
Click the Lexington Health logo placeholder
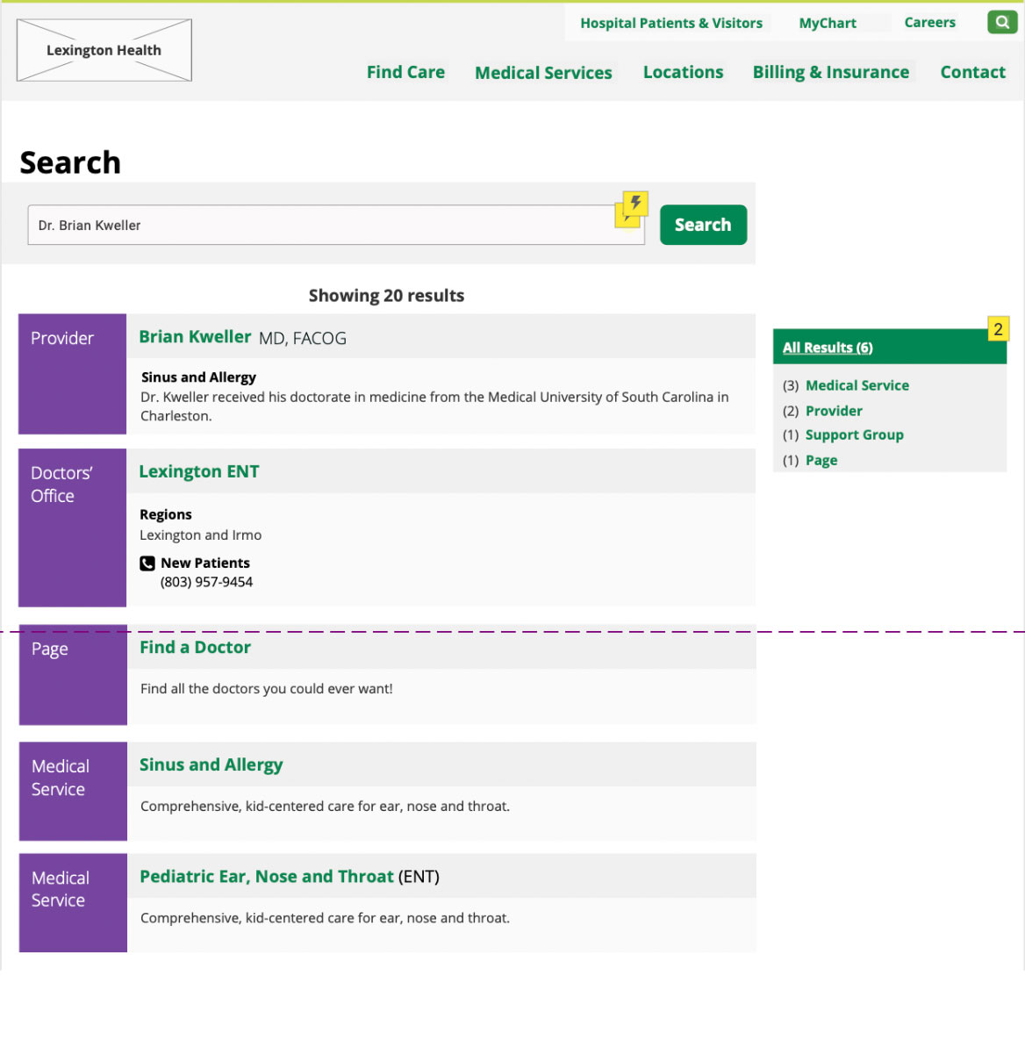coord(104,50)
